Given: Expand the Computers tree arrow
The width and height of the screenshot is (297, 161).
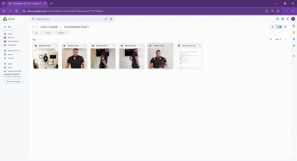Looking at the screenshot, I should pyautogui.click(x=3, y=45).
